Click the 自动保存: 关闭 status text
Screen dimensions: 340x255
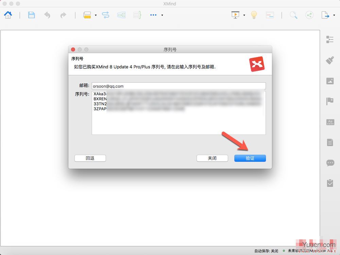tap(266, 251)
